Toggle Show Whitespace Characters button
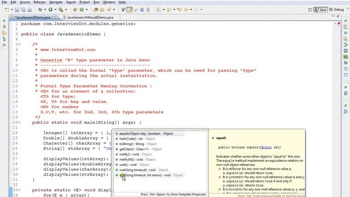 pyautogui.click(x=148, y=10)
